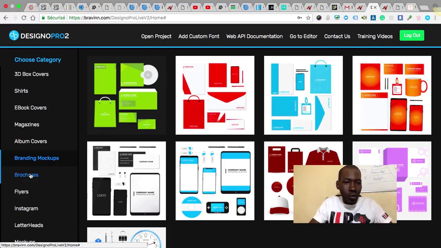Click the Grammarly extension icon

point(382,18)
